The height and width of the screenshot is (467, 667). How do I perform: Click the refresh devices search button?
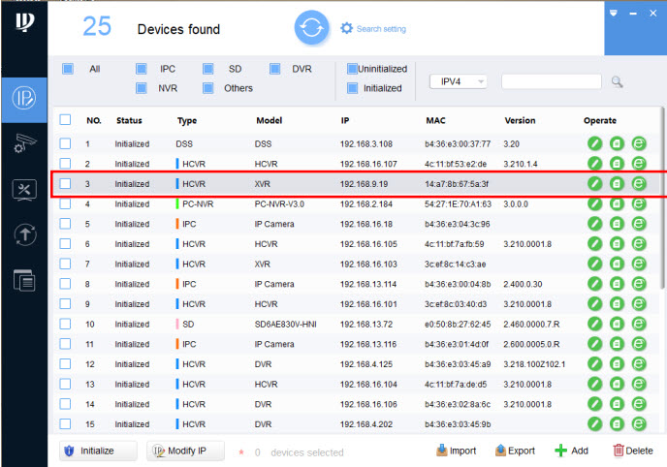(311, 28)
